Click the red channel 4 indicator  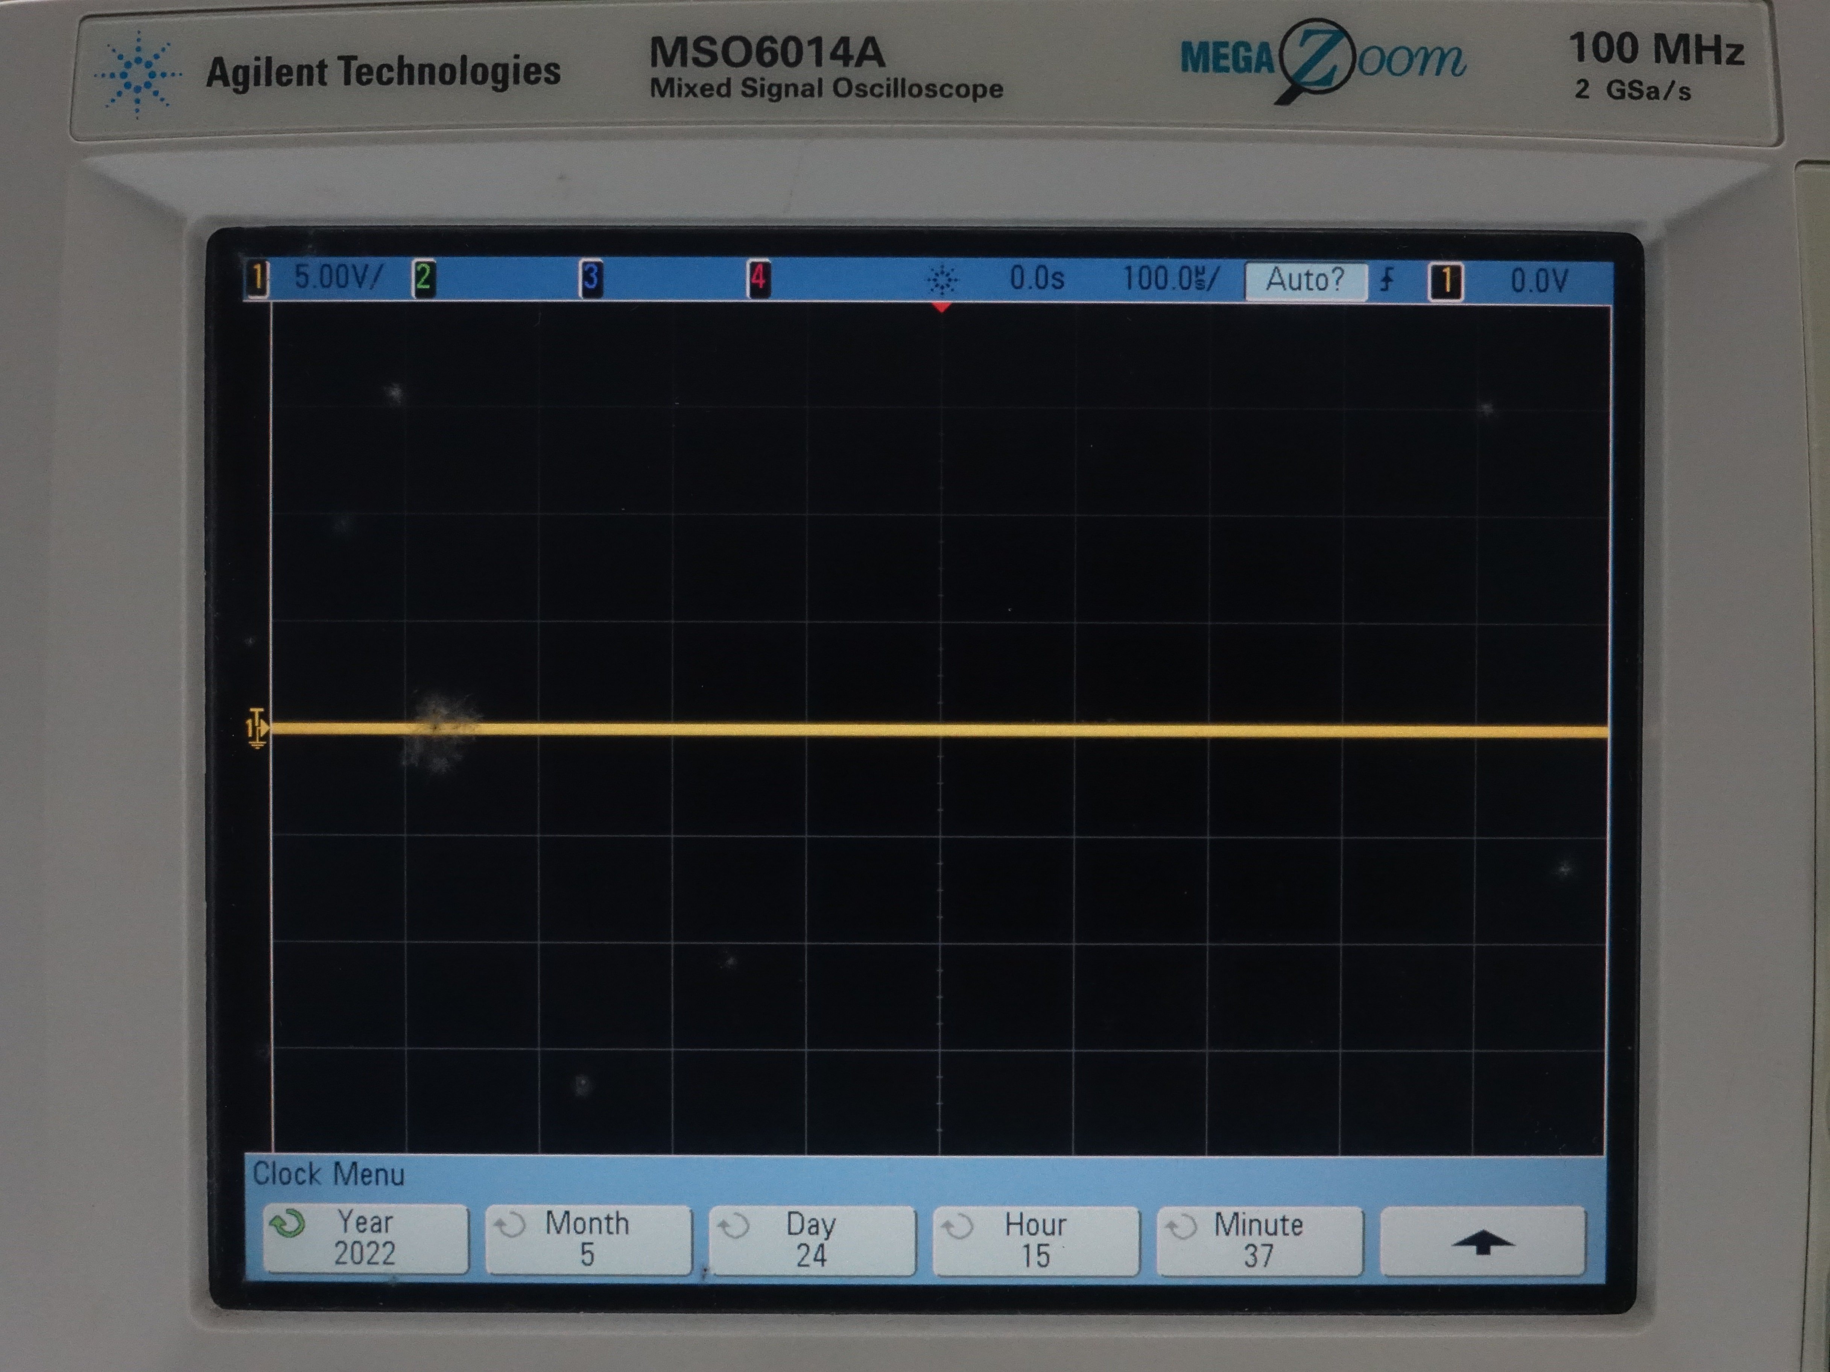[758, 279]
